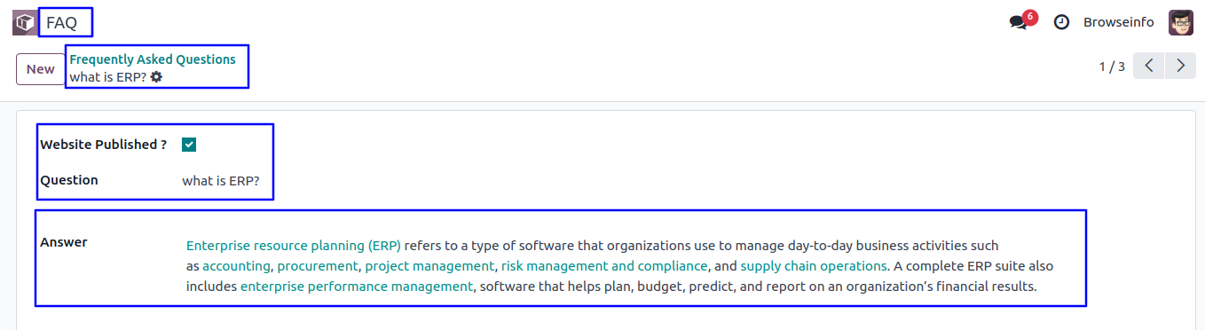Create a record with New button
The width and height of the screenshot is (1205, 330).
pyautogui.click(x=40, y=69)
